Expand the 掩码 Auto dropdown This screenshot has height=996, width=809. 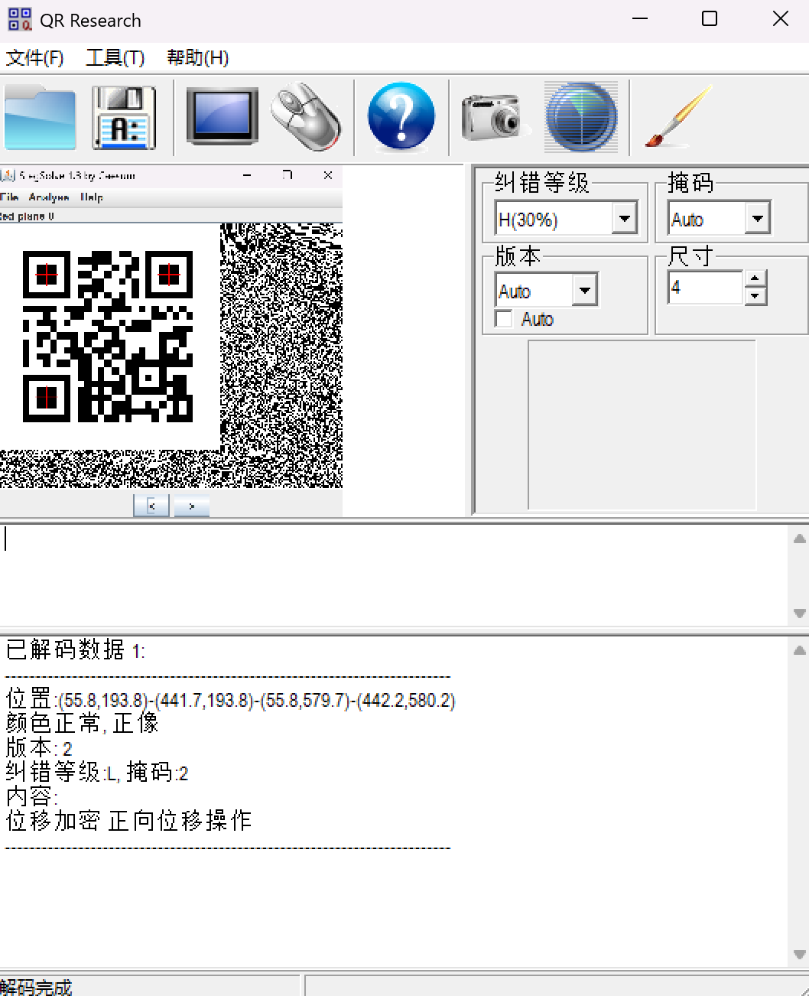(x=757, y=219)
